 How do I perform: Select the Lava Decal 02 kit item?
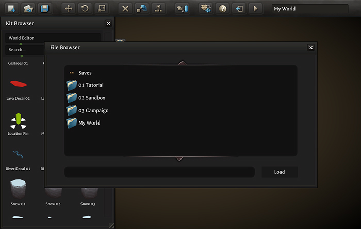pos(18,90)
